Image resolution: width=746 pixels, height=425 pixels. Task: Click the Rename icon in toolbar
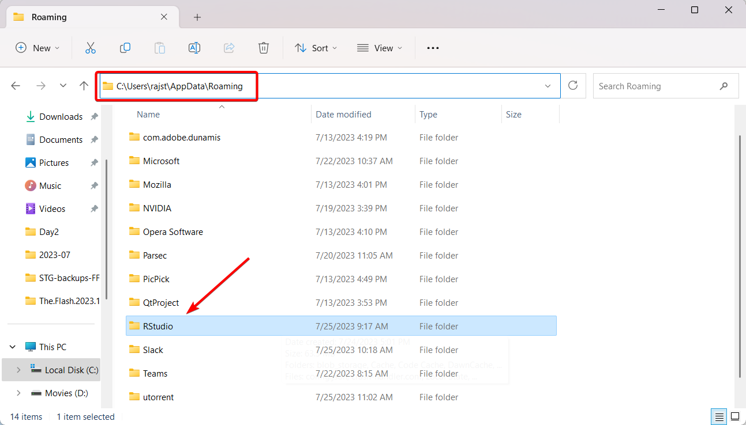194,48
